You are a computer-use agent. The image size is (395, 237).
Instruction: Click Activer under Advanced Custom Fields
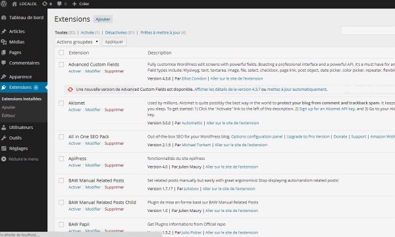(75, 71)
